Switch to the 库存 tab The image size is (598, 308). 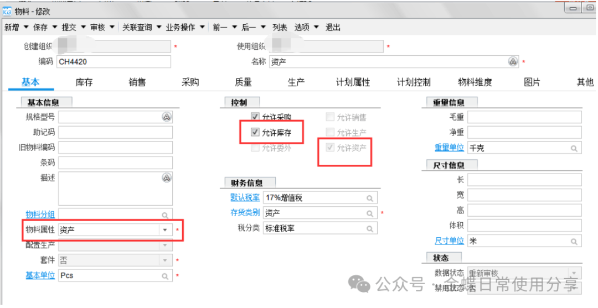[x=84, y=82]
